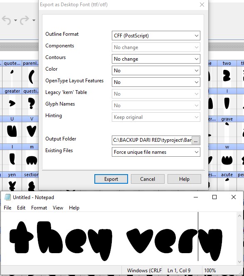
Task: Expand the Outline Format dropdown
Action: click(x=156, y=36)
